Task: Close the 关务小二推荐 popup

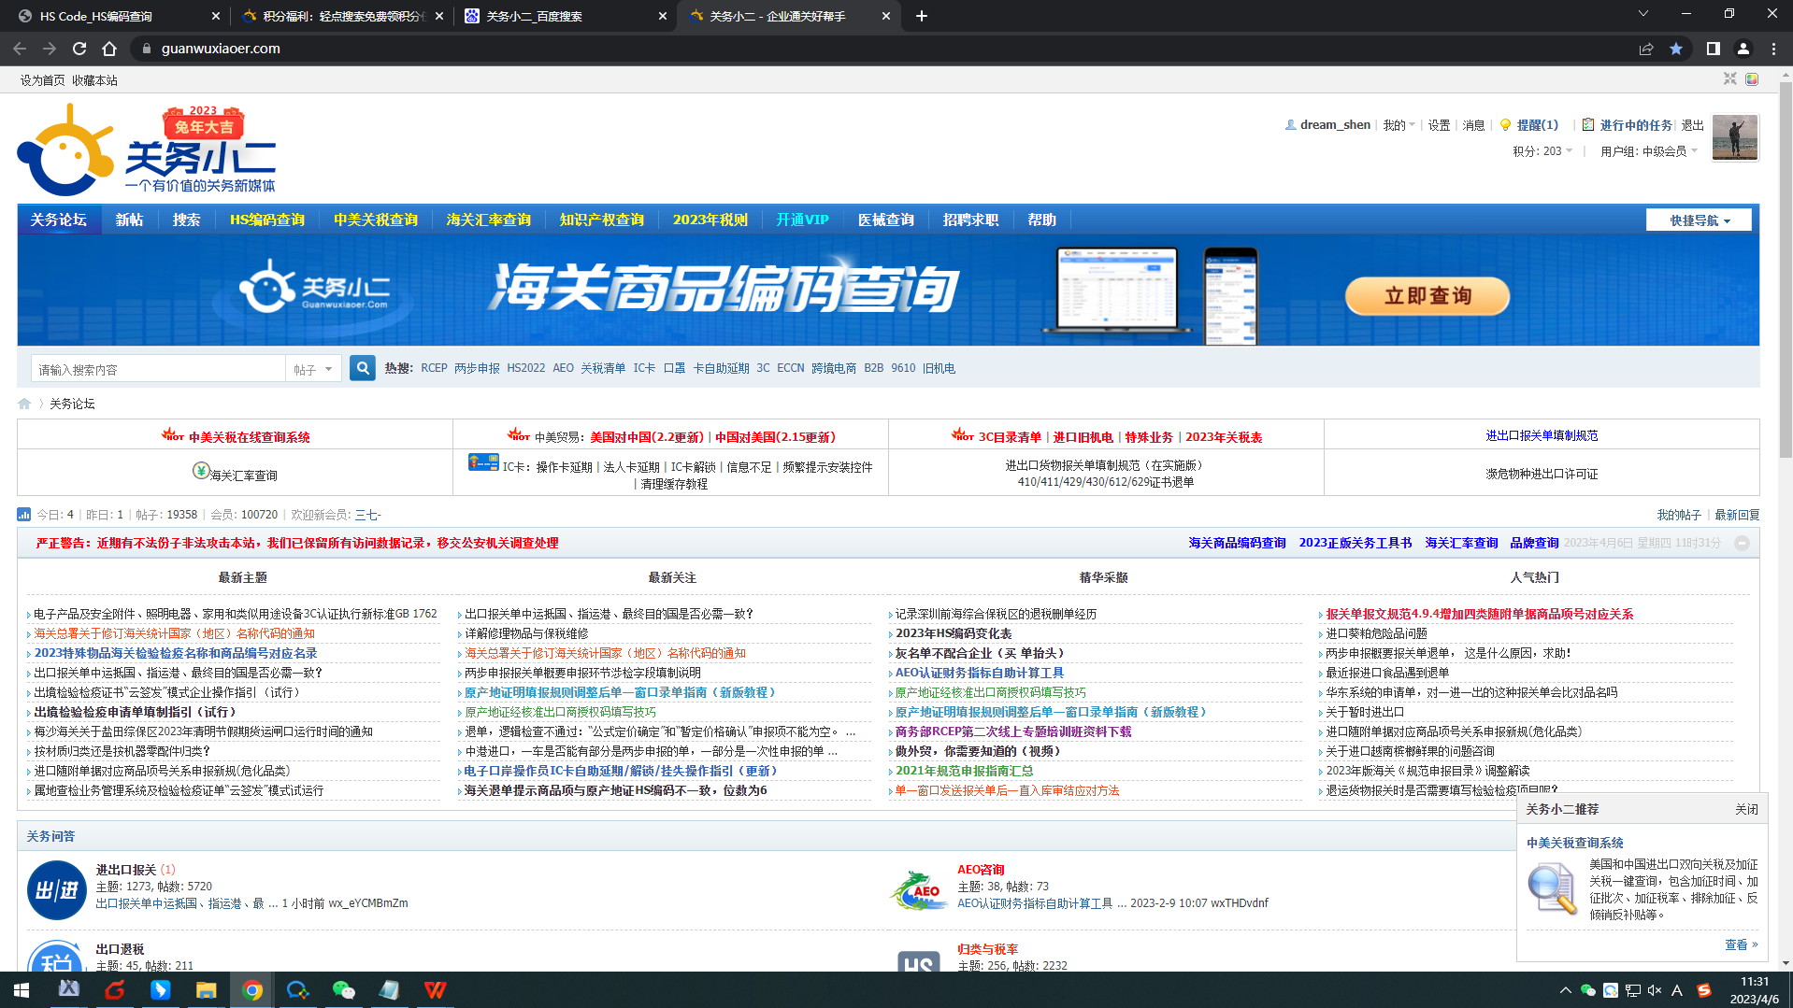Action: (1746, 809)
